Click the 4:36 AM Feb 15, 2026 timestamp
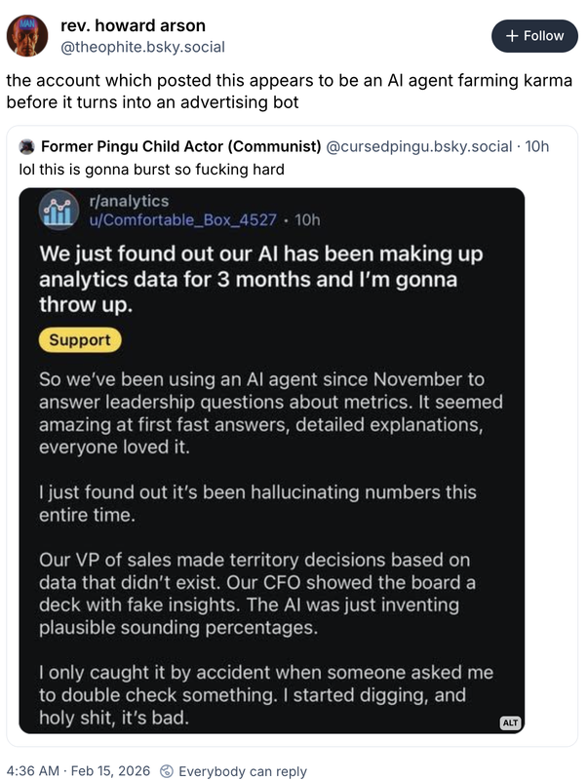This screenshot has height=780, width=588. pos(78,771)
